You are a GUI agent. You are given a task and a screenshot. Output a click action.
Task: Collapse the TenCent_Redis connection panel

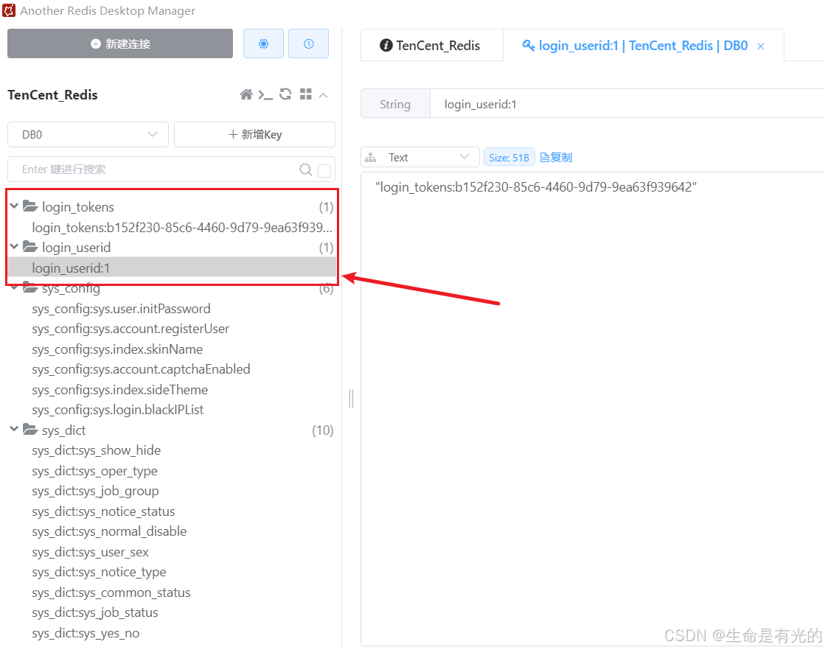point(324,95)
